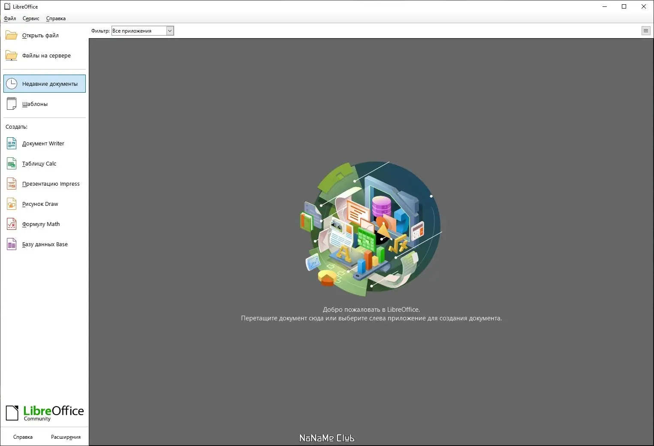This screenshot has width=654, height=446.
Task: Click the Открыть файл folder icon
Action: [x=10, y=35]
